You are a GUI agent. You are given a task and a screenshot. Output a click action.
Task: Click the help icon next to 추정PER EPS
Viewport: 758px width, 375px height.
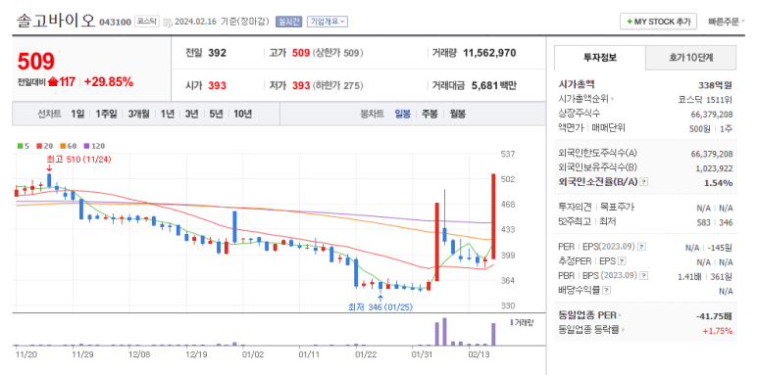(622, 261)
